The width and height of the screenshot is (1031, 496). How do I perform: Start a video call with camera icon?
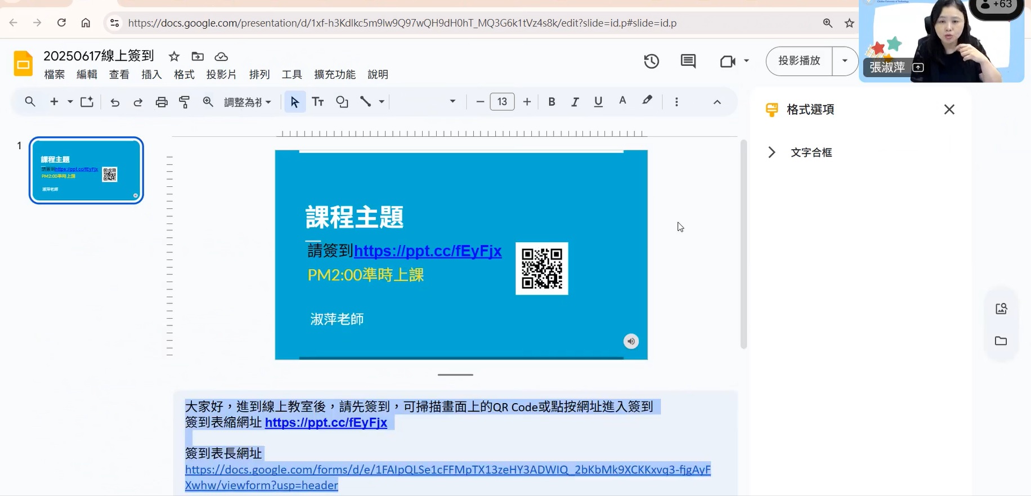(x=728, y=61)
